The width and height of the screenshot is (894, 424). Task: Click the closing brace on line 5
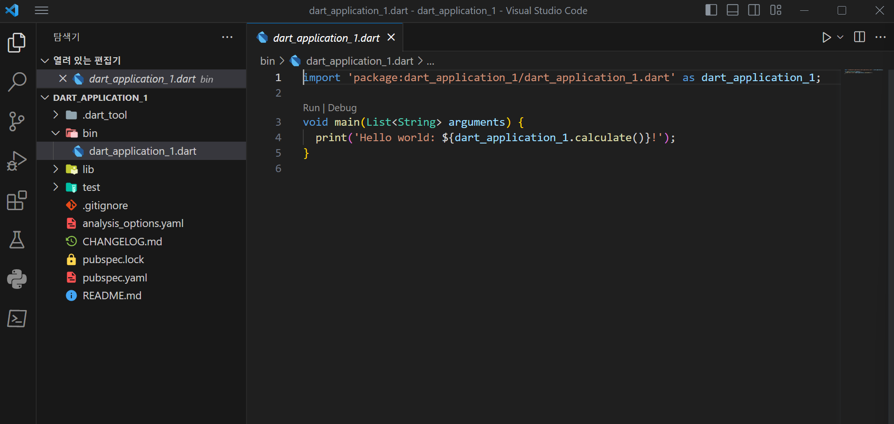[306, 153]
